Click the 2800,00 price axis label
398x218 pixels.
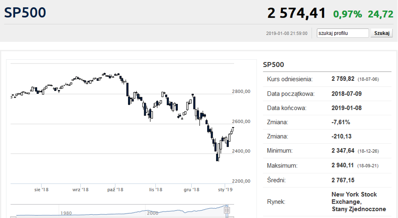(x=241, y=91)
